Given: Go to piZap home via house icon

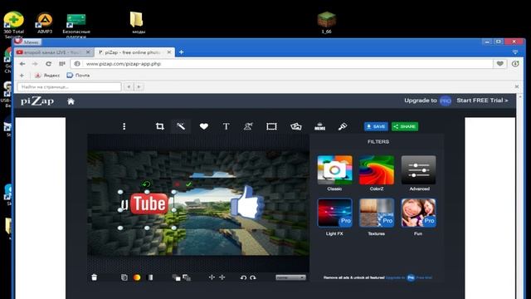Looking at the screenshot, I should coord(71,101).
